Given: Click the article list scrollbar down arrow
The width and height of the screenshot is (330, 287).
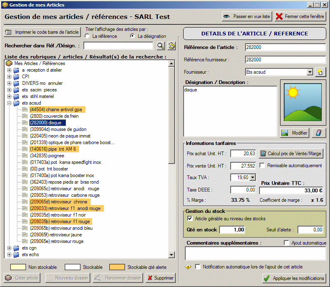Looking at the screenshot, I should [172, 255].
